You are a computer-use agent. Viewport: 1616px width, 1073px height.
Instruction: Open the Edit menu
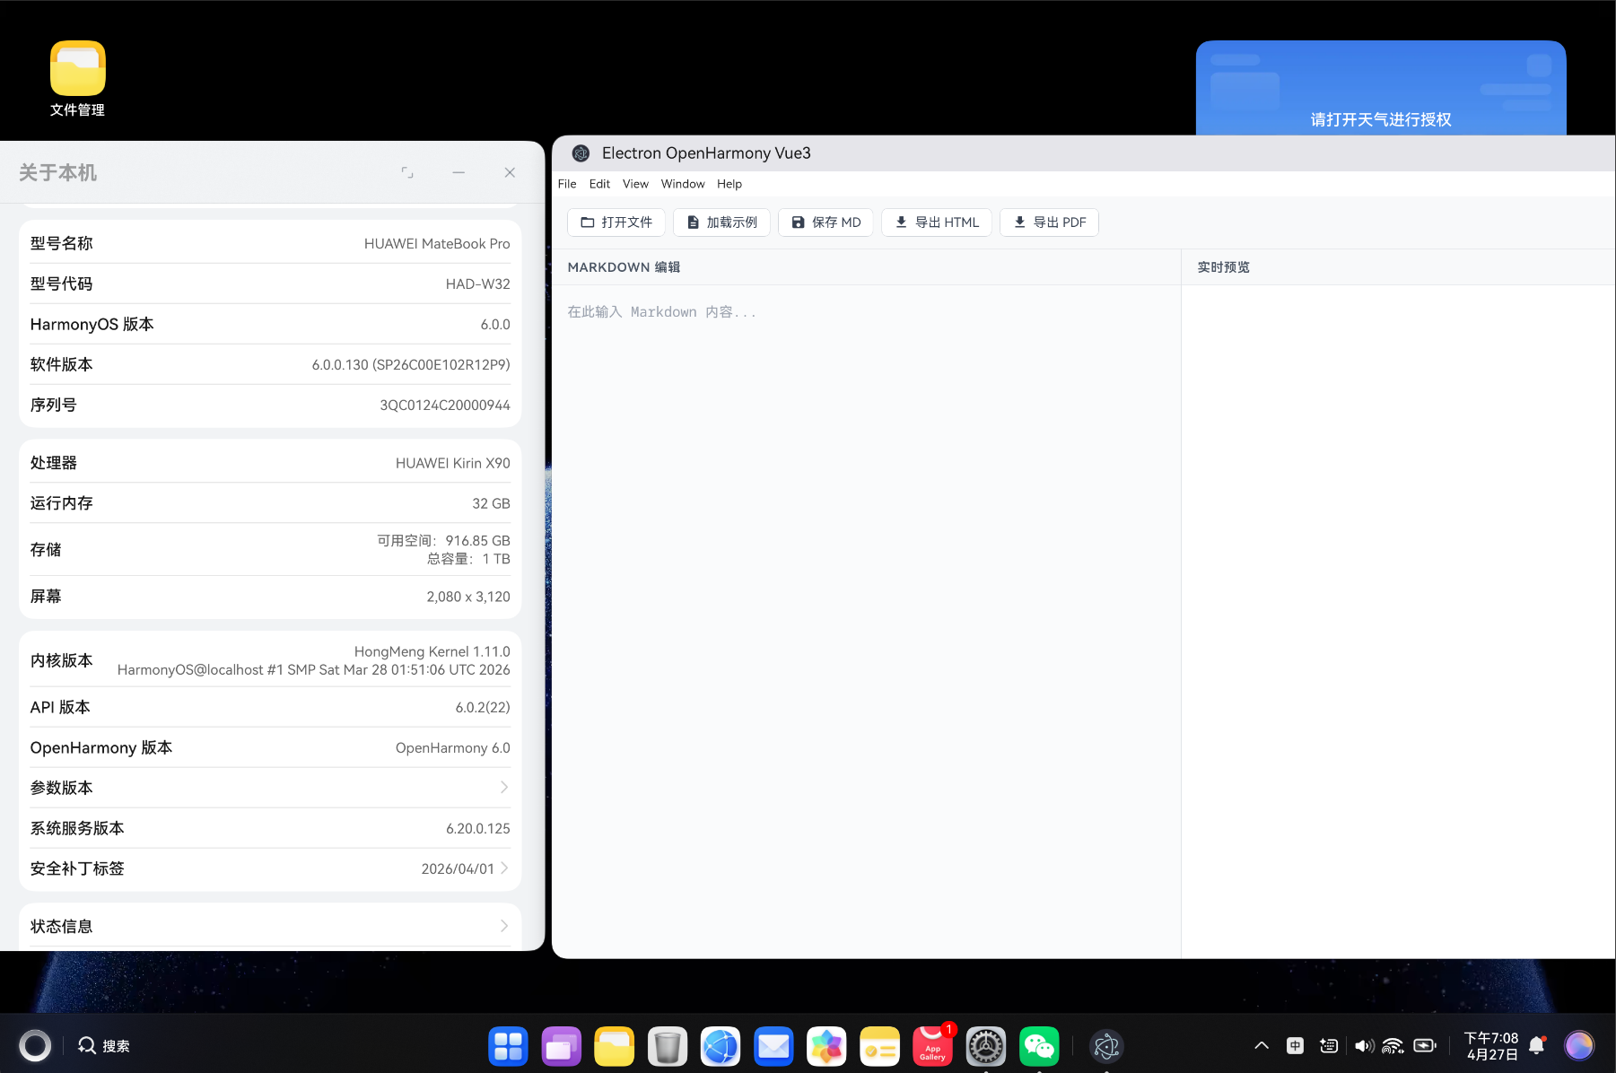[x=599, y=184]
